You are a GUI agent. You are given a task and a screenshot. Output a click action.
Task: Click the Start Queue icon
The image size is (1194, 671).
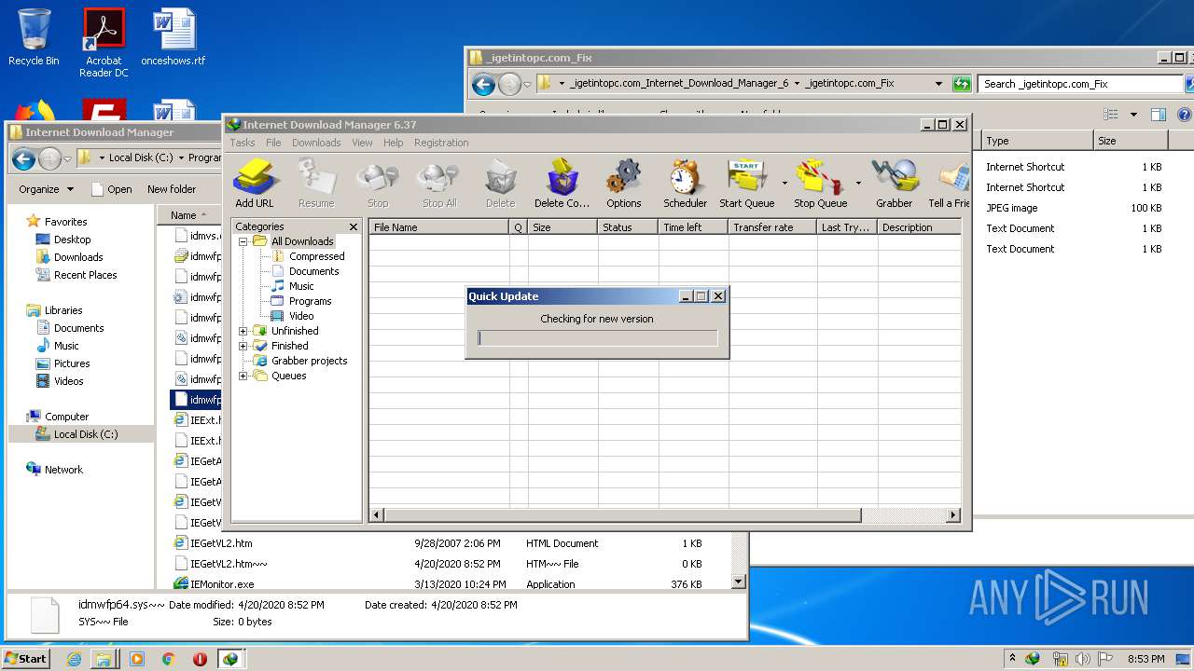[746, 183]
